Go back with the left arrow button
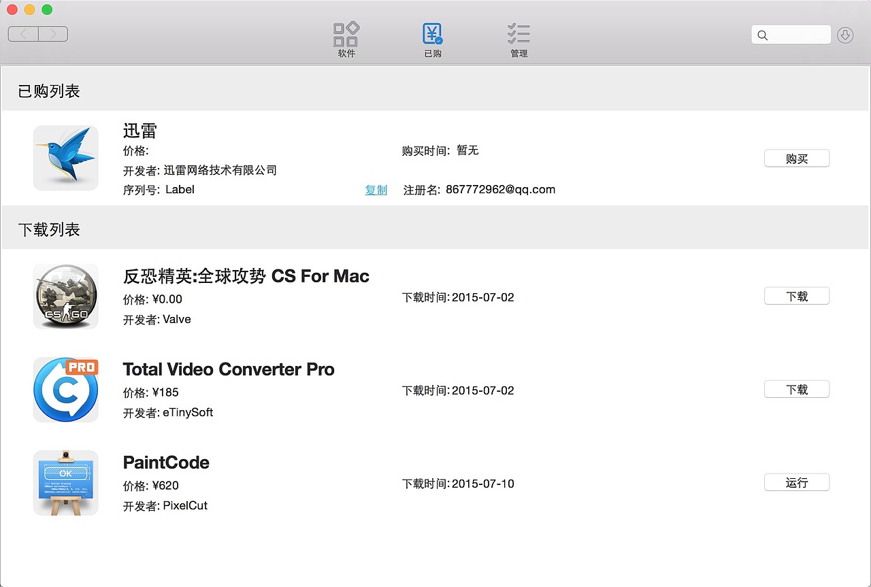This screenshot has height=587, width=871. coord(23,34)
